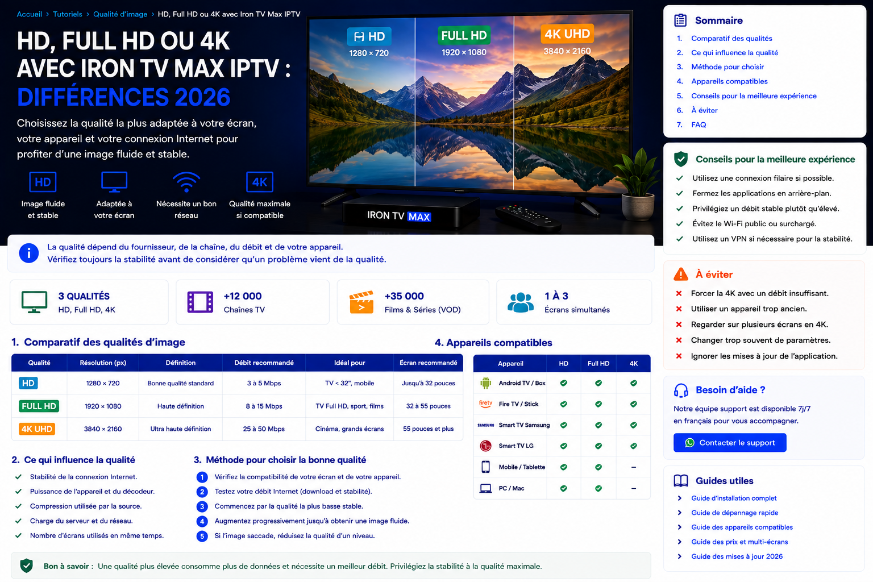Click the monitor 'Adaptée à votre écran' icon
The height and width of the screenshot is (582, 873).
tap(114, 182)
